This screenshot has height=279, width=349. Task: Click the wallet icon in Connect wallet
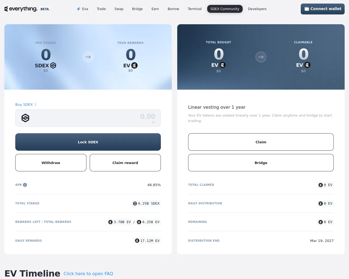(x=307, y=9)
